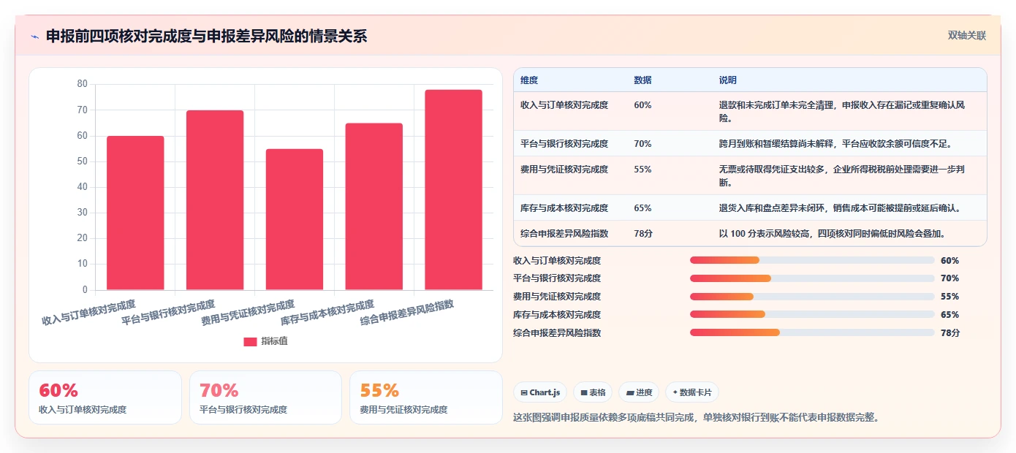The height and width of the screenshot is (453, 1016).
Task: Click the 费用与凭证核对完成度 progress bar
Action: (x=812, y=297)
